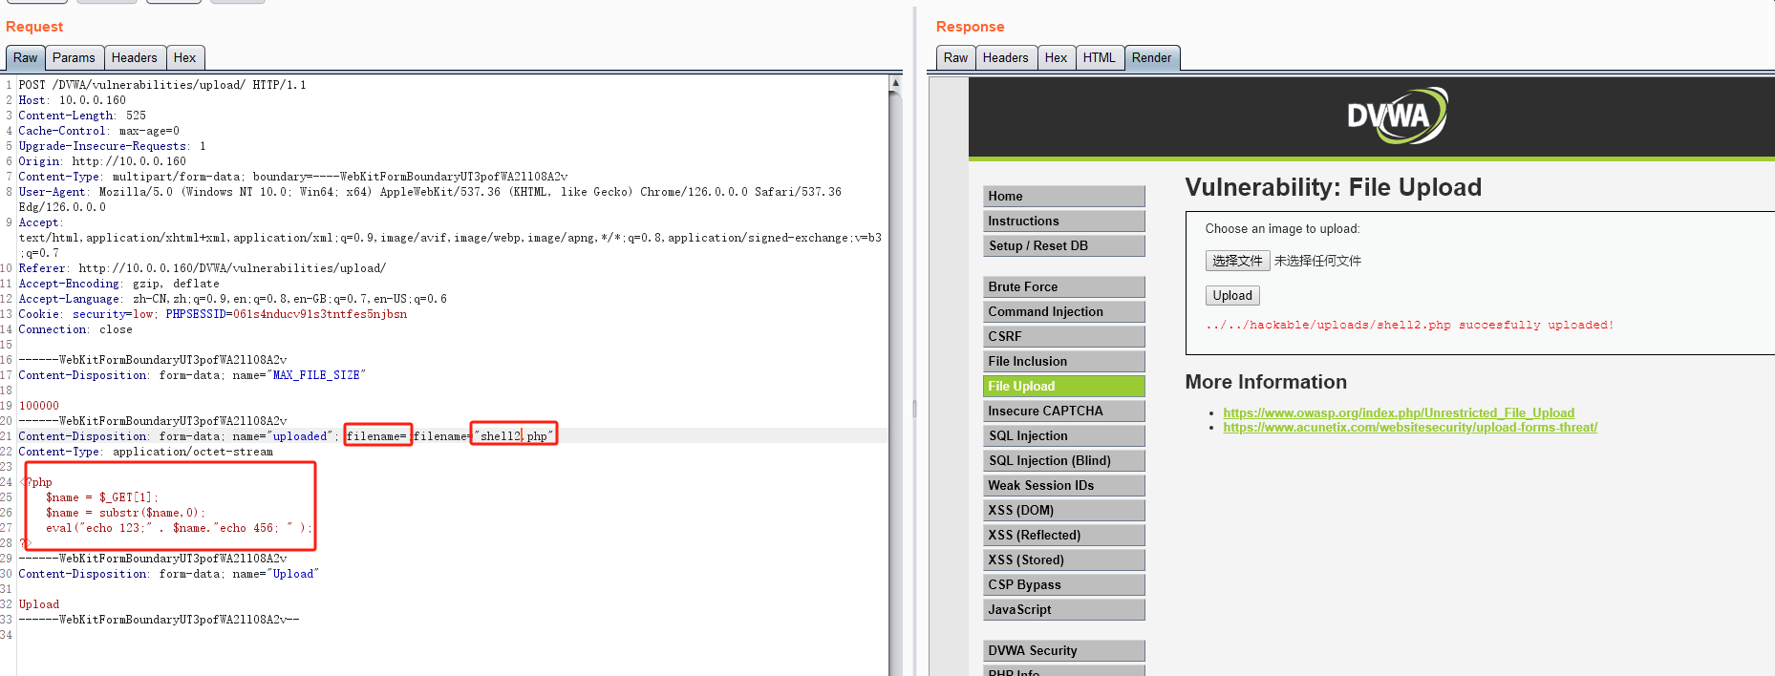Open the XSS (Stored) page

click(1063, 560)
